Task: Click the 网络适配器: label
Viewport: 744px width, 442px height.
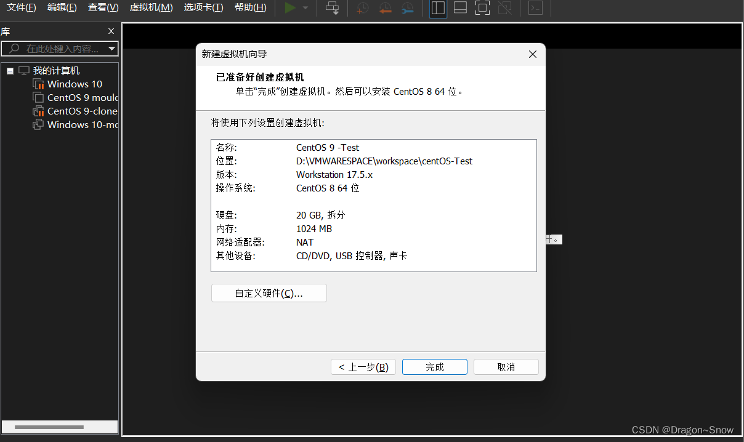Action: coord(240,243)
